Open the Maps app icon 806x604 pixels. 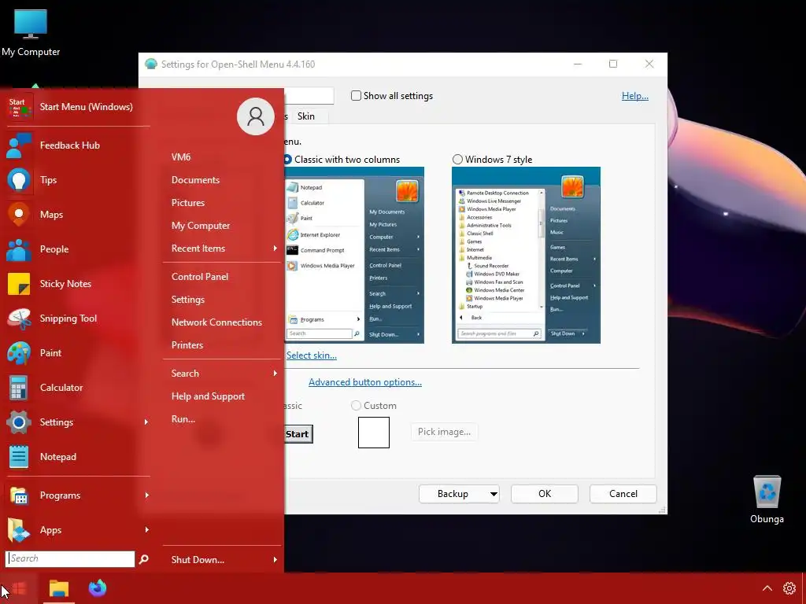point(20,215)
